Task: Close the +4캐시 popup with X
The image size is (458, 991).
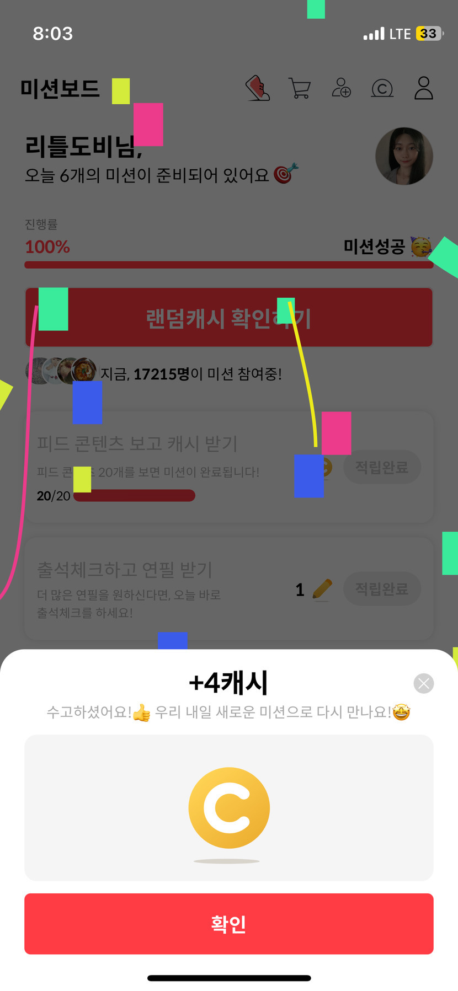Action: tap(424, 684)
